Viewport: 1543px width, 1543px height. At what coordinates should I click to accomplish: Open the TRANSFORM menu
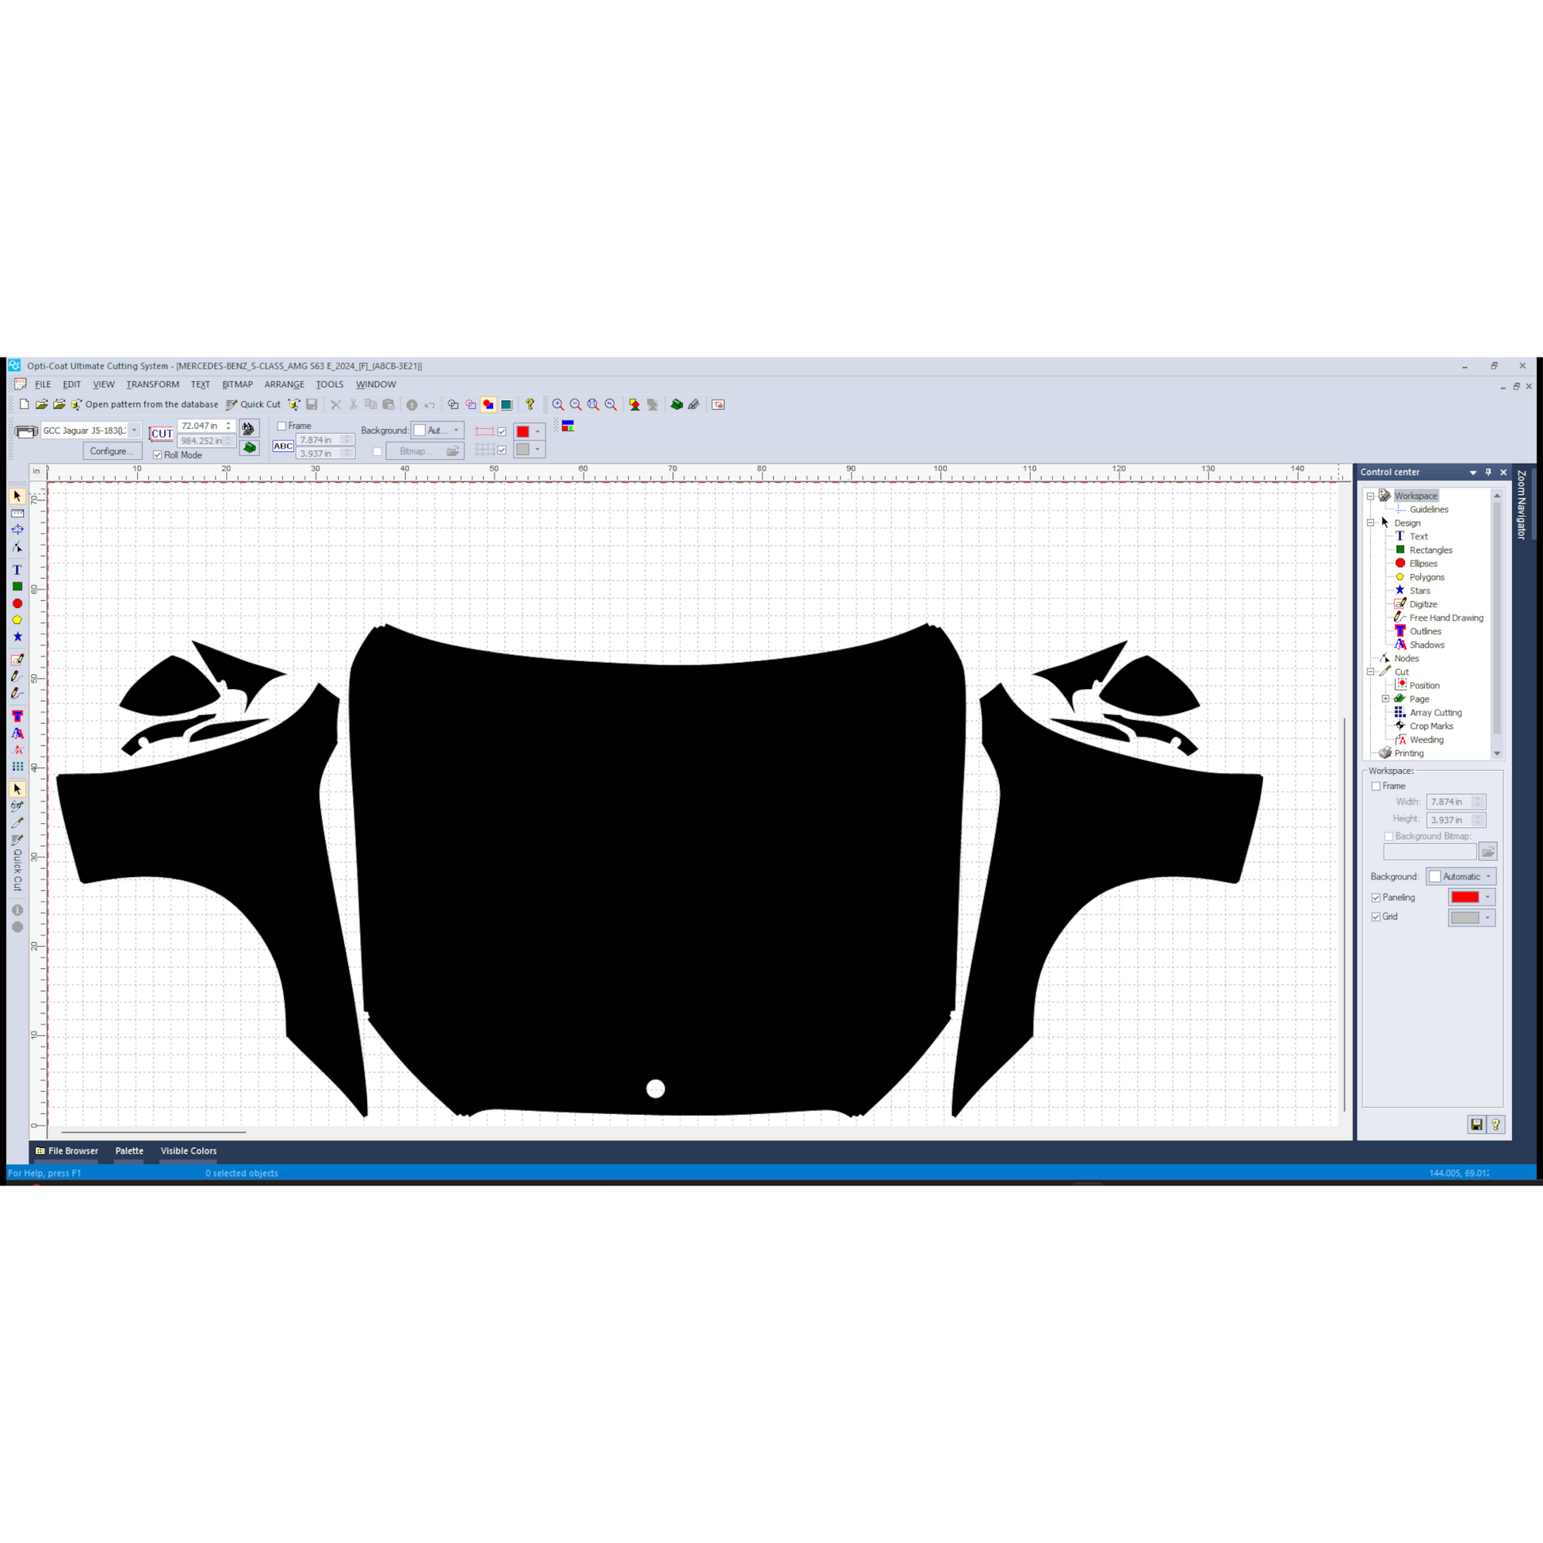point(152,385)
